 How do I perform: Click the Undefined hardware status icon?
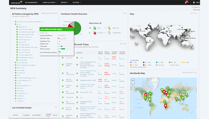[x=109, y=33]
